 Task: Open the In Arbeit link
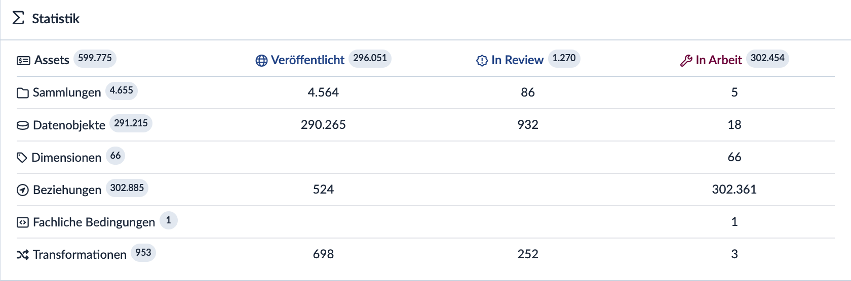pyautogui.click(x=718, y=60)
